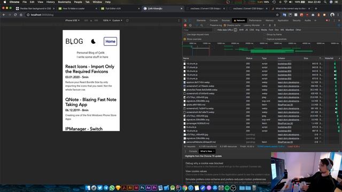Click the network Filter input field
The height and width of the screenshot is (192, 342).
(x=198, y=30)
